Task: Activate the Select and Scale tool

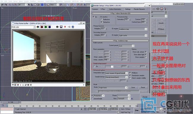Action: [x=48, y=5]
